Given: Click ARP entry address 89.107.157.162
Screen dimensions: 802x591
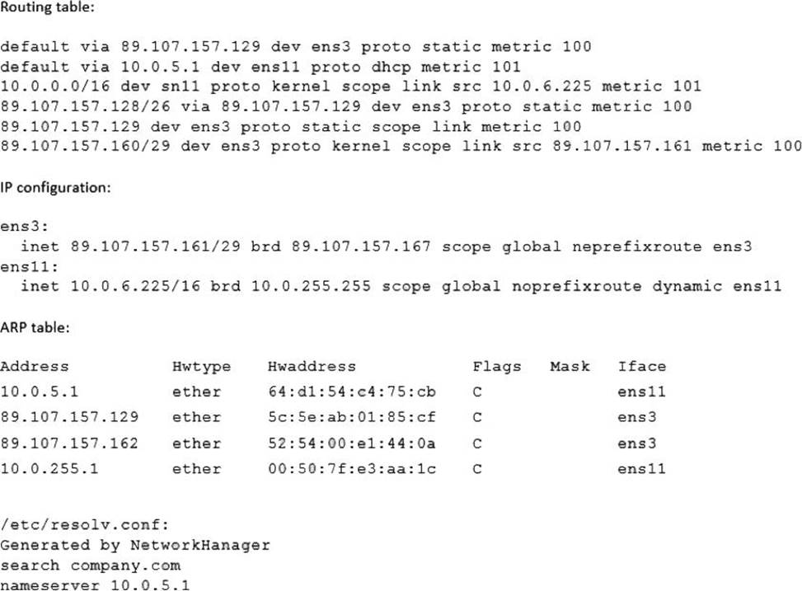Looking at the screenshot, I should pyautogui.click(x=69, y=443).
